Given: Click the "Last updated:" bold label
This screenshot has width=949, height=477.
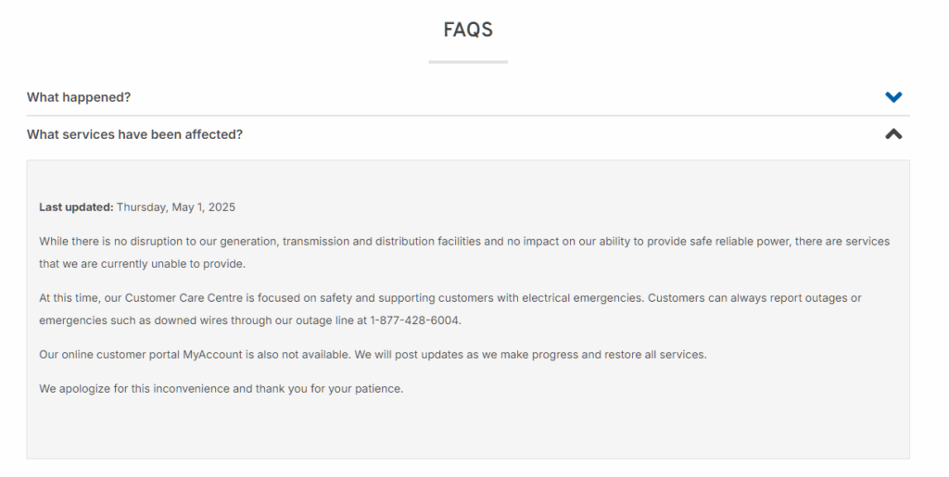Looking at the screenshot, I should (76, 207).
